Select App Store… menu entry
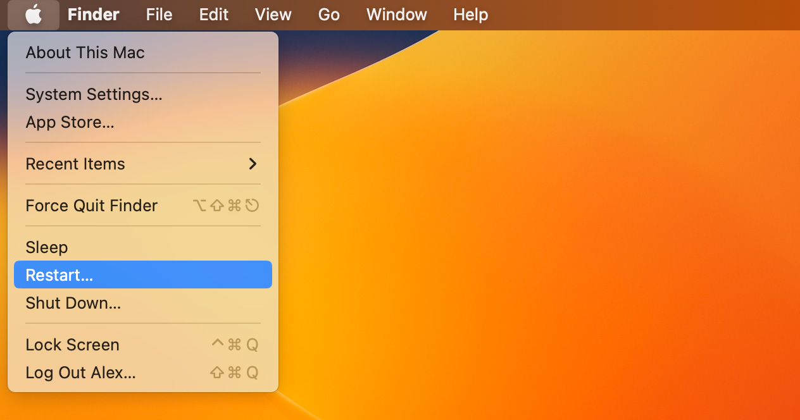The image size is (800, 420). click(x=143, y=122)
